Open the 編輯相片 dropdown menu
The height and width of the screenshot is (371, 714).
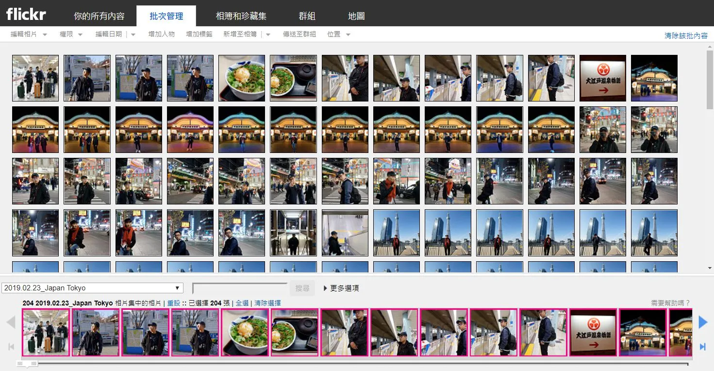(29, 34)
